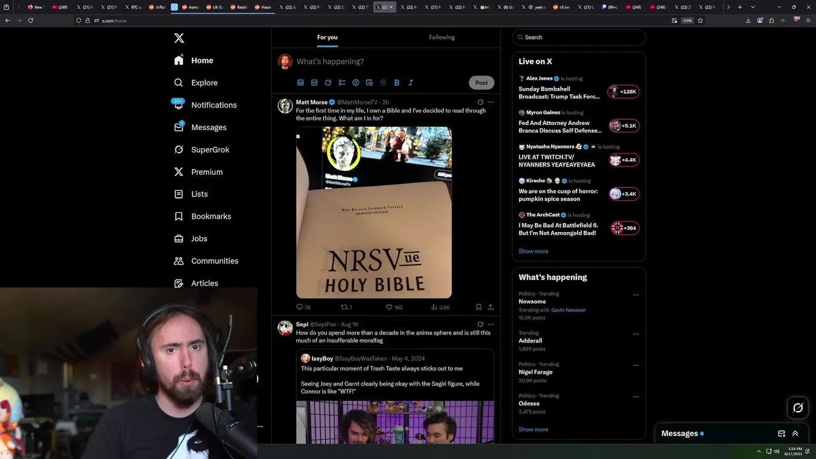816x459 pixels.
Task: Switch to the Following tab
Action: tap(442, 38)
